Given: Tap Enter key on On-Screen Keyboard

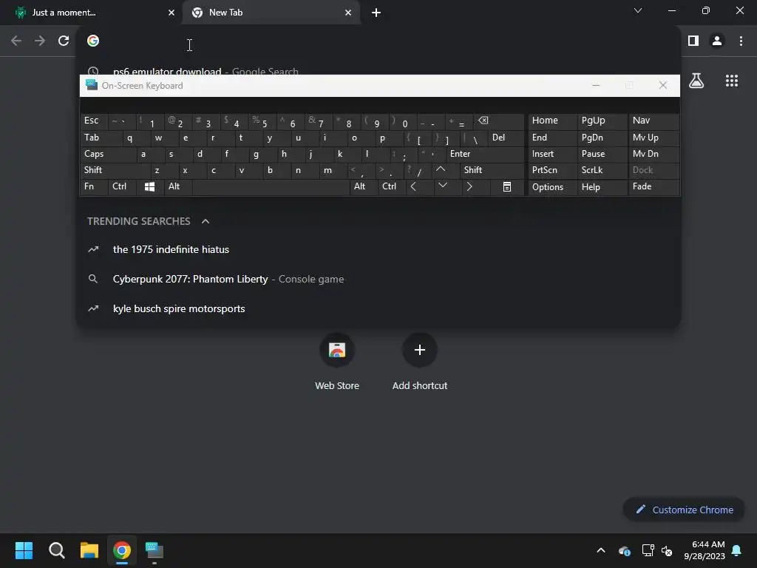Looking at the screenshot, I should pos(485,154).
